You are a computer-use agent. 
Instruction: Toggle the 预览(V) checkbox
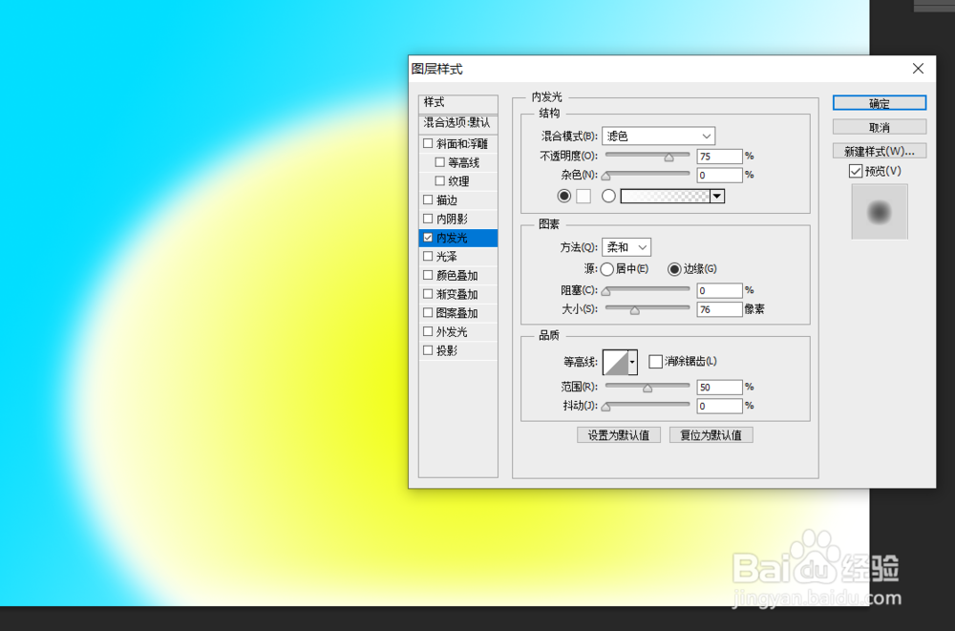(855, 171)
